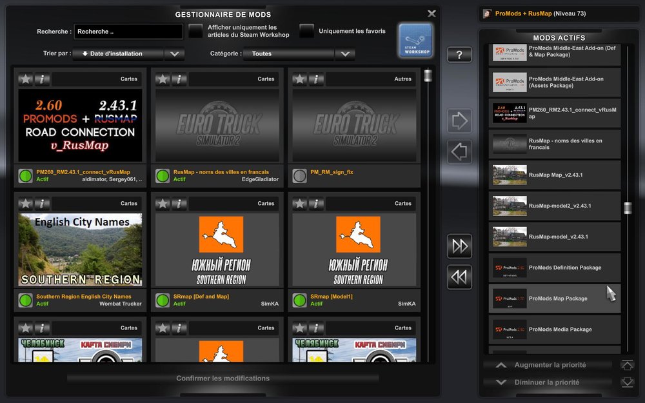This screenshot has height=403, width=645.
Task: Click ProMods + RusMap (Niveau 73) profile name
Action: (x=540, y=14)
